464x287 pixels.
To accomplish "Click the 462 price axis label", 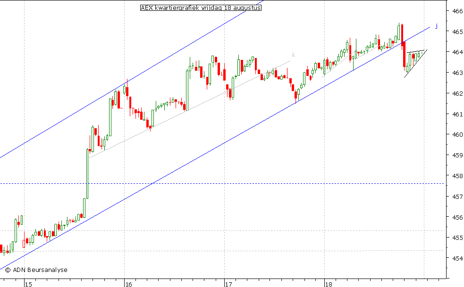I will coord(457,93).
